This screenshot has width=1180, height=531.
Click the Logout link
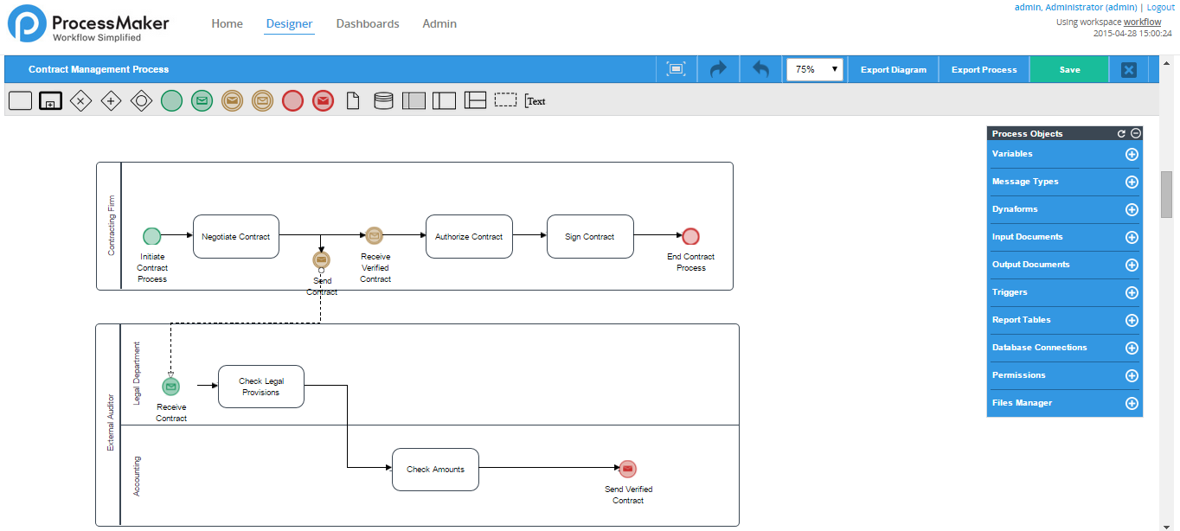(1160, 7)
